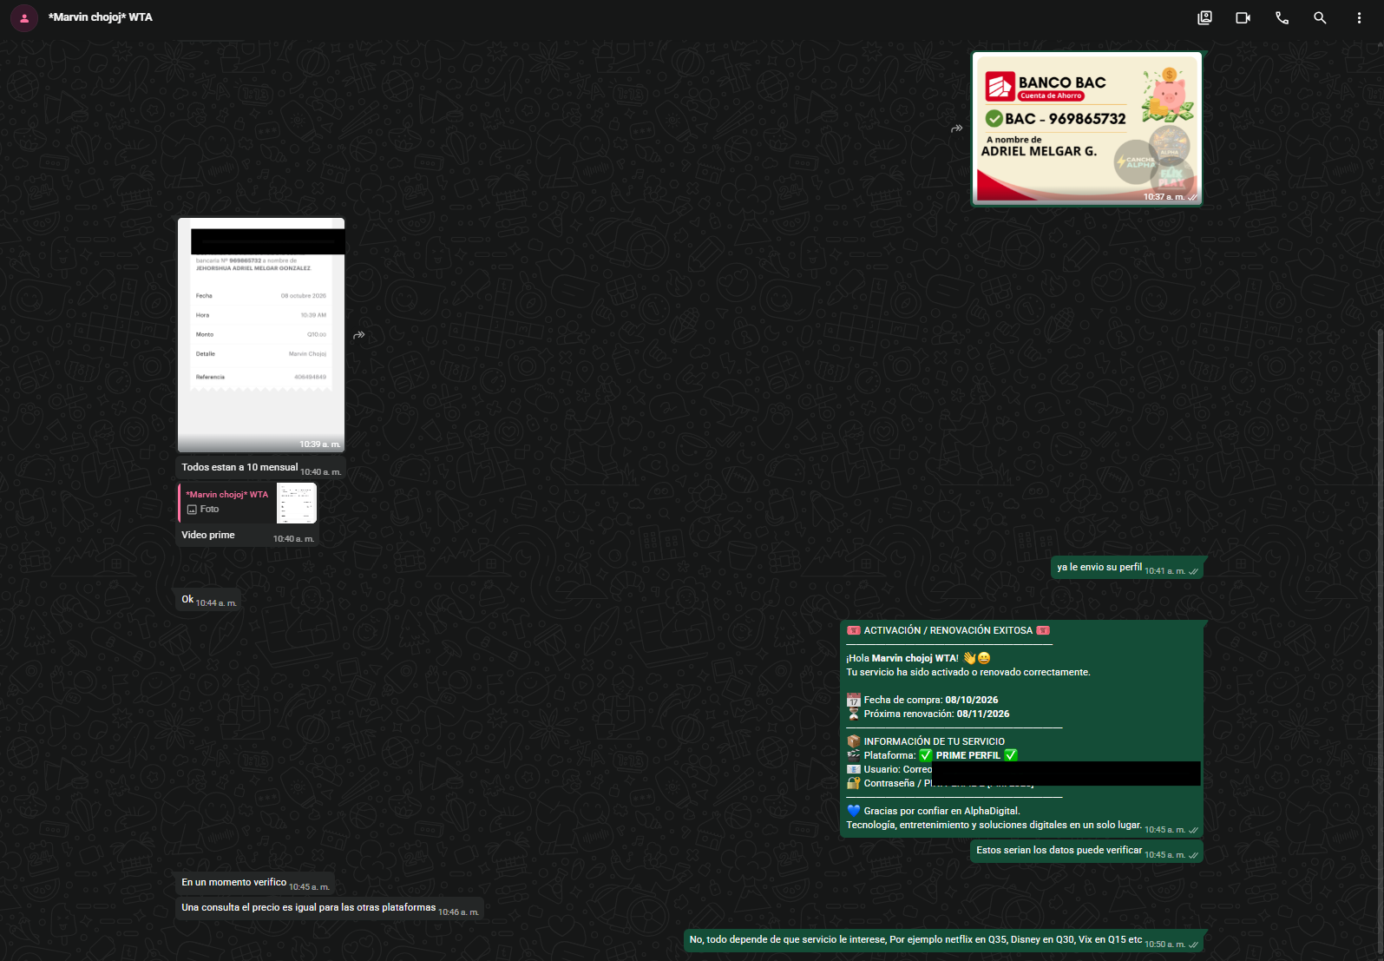Image resolution: width=1384 pixels, height=961 pixels.
Task: Click the 'Próxima renovación: 08/11/2026' line
Action: (x=928, y=714)
